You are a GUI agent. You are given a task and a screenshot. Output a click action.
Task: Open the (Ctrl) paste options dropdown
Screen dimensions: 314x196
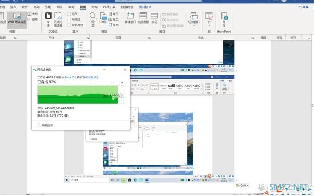click(x=242, y=185)
